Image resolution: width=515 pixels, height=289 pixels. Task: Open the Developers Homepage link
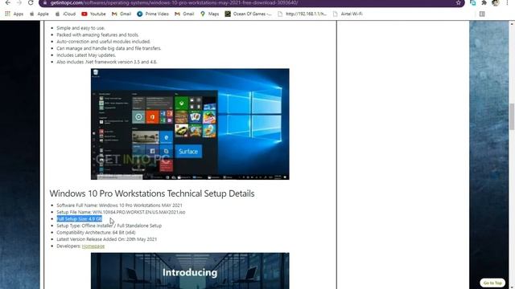tap(93, 246)
